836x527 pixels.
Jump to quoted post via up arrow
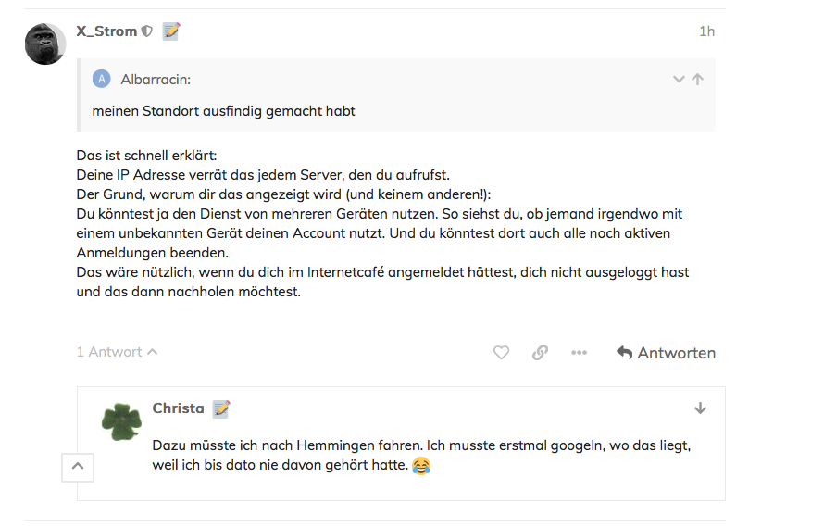coord(697,79)
